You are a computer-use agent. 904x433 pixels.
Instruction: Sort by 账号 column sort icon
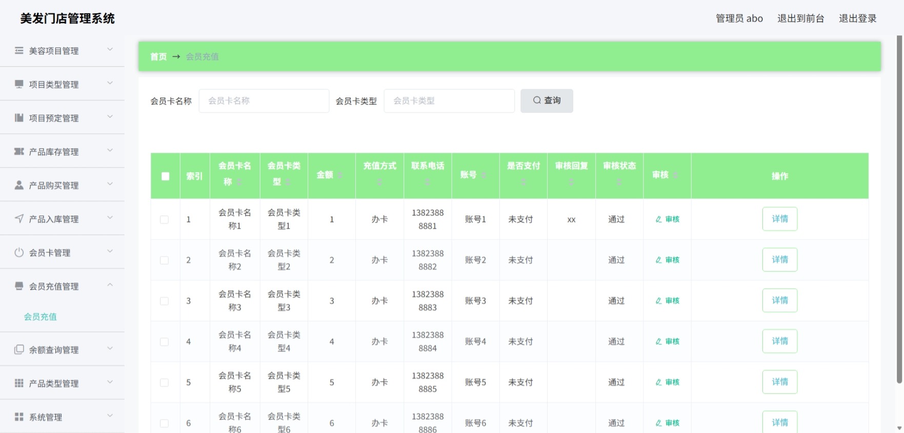[x=484, y=175]
